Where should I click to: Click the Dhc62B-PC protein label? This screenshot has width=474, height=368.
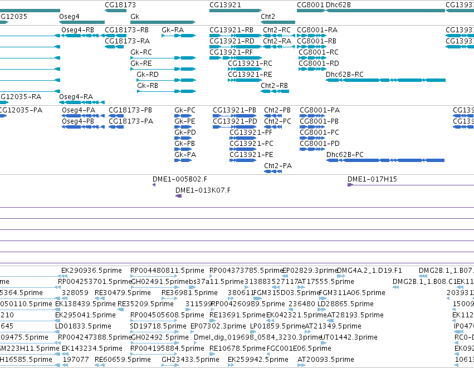[345, 155]
